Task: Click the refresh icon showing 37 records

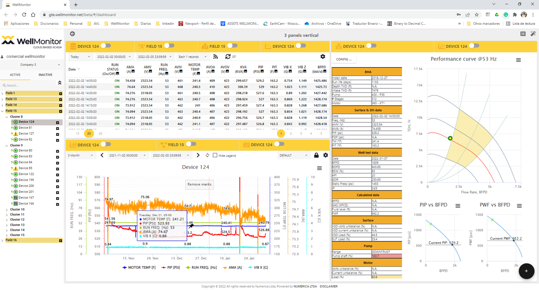Action: [227, 57]
